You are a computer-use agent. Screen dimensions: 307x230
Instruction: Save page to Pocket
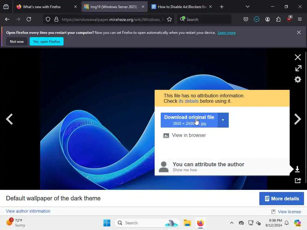click(246, 19)
